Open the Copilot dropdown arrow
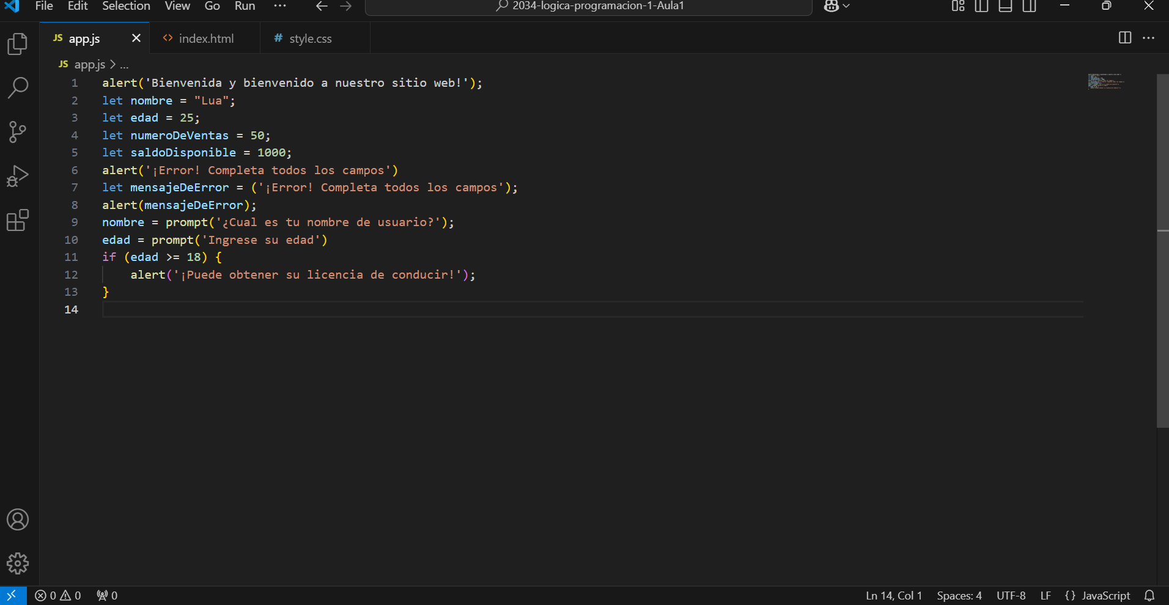The image size is (1169, 605). (846, 6)
